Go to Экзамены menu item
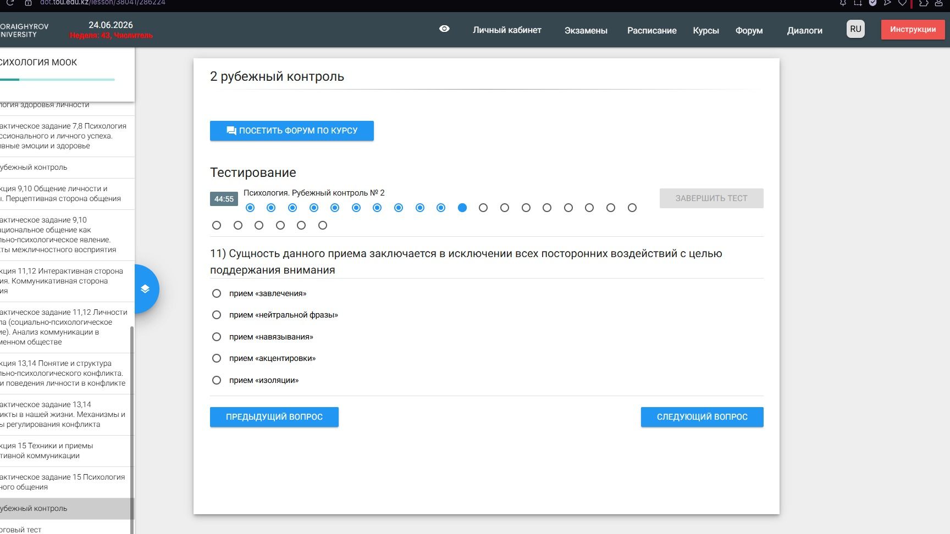This screenshot has width=950, height=534. point(586,30)
